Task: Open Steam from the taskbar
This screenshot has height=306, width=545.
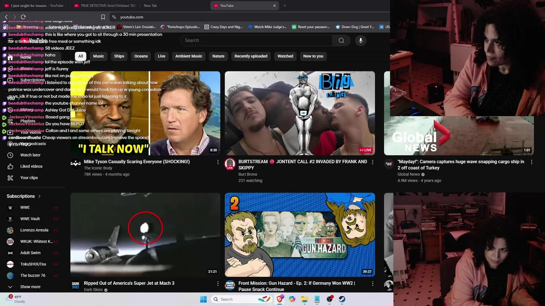Action: 342,299
